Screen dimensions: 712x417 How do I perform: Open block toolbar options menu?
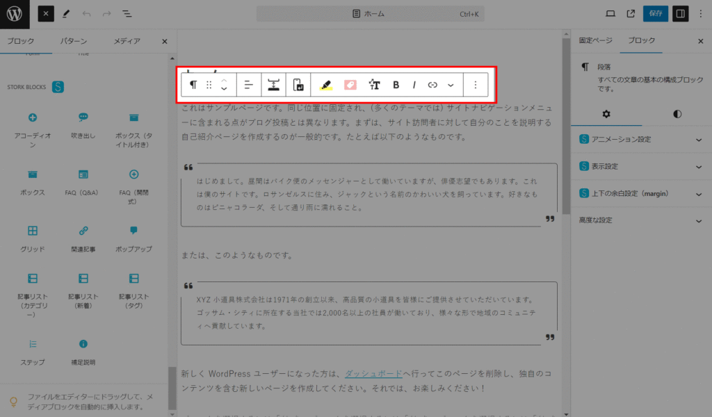[476, 85]
